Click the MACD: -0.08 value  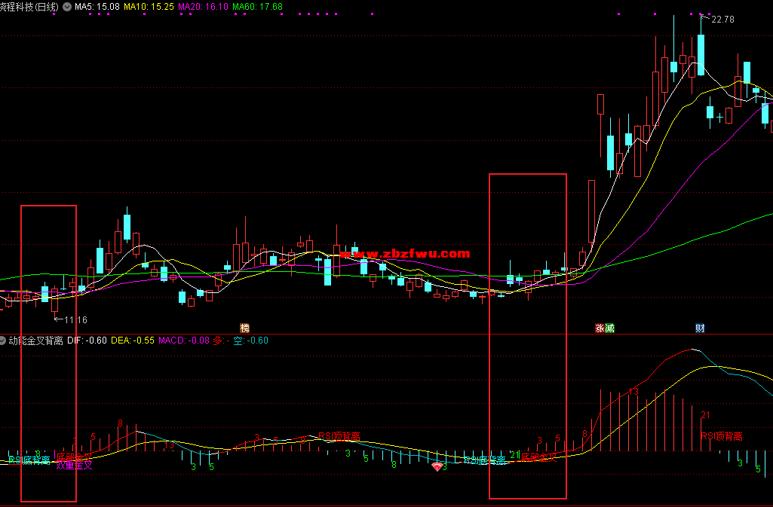coord(184,341)
